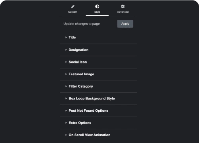
Task: Open the Title section label
Action: click(x=72, y=37)
